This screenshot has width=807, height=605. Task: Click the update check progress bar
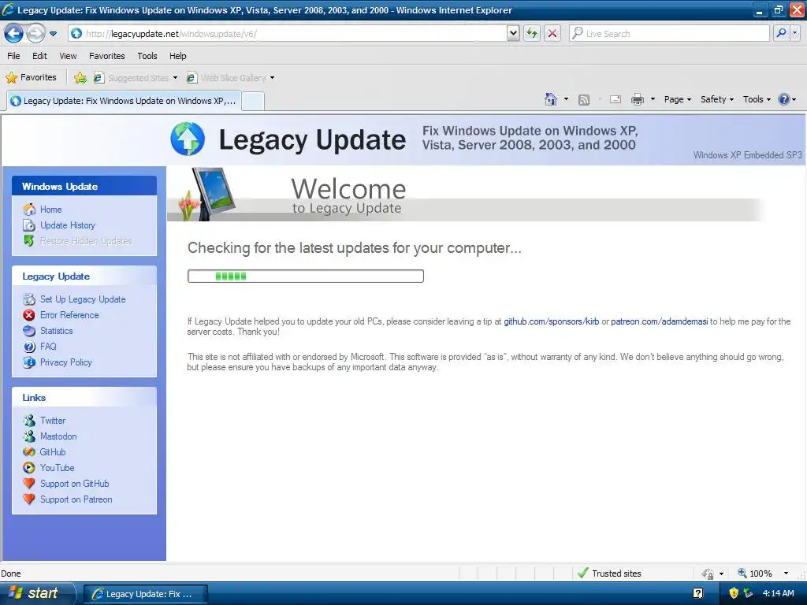click(306, 277)
